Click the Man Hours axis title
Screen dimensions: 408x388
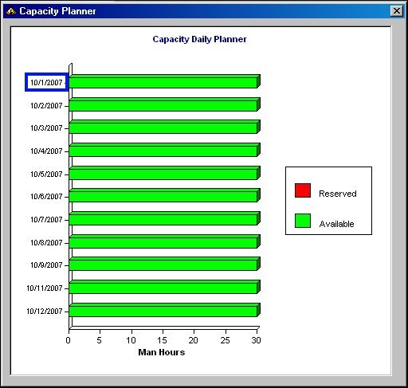162,352
